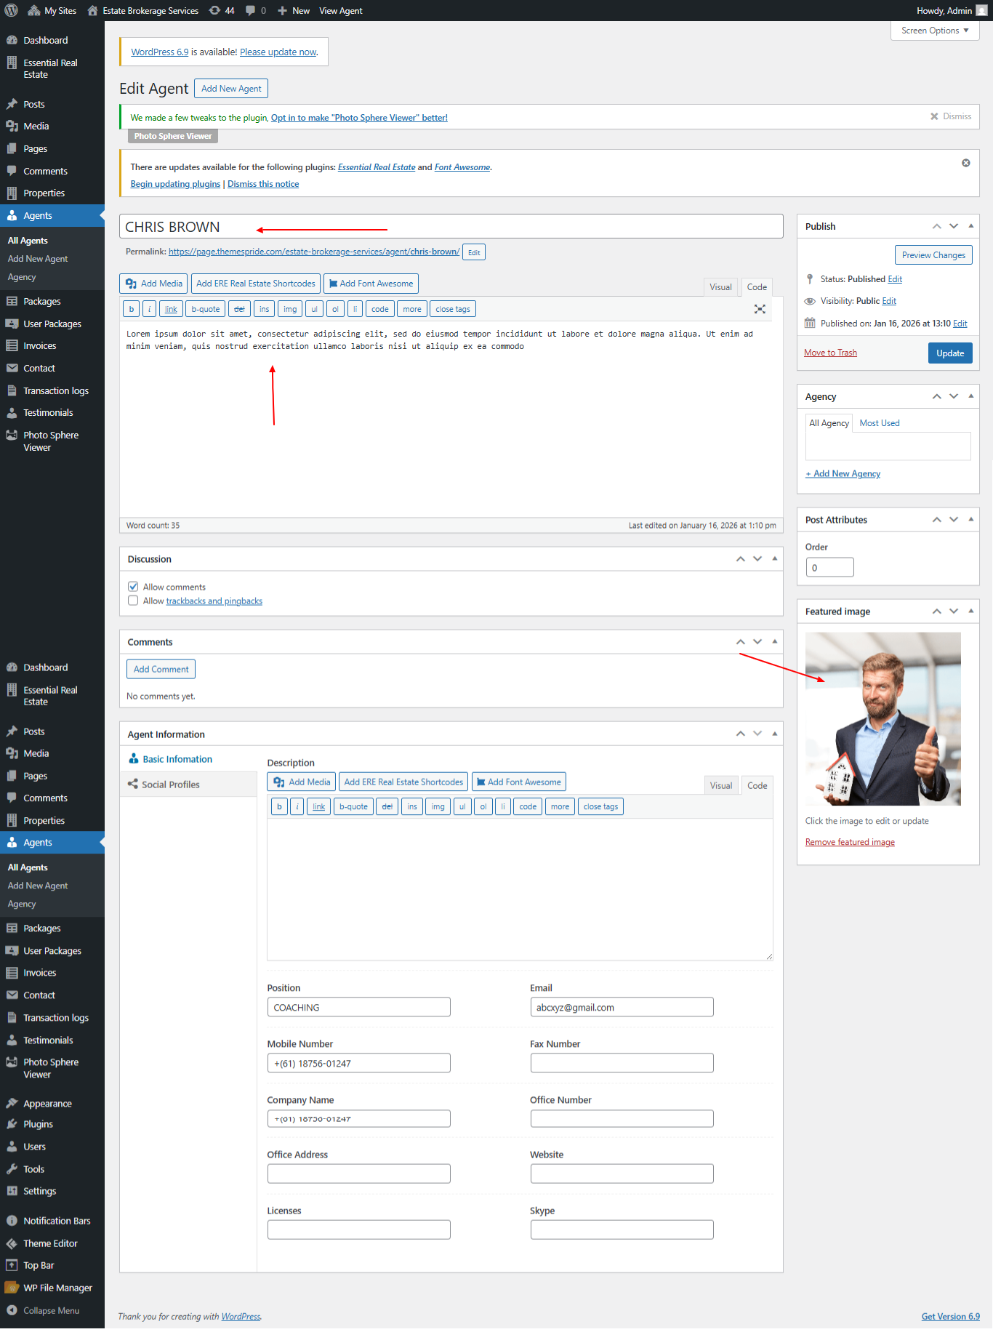The height and width of the screenshot is (1332, 993).
Task: Dismiss the plugin updates notice
Action: [965, 163]
